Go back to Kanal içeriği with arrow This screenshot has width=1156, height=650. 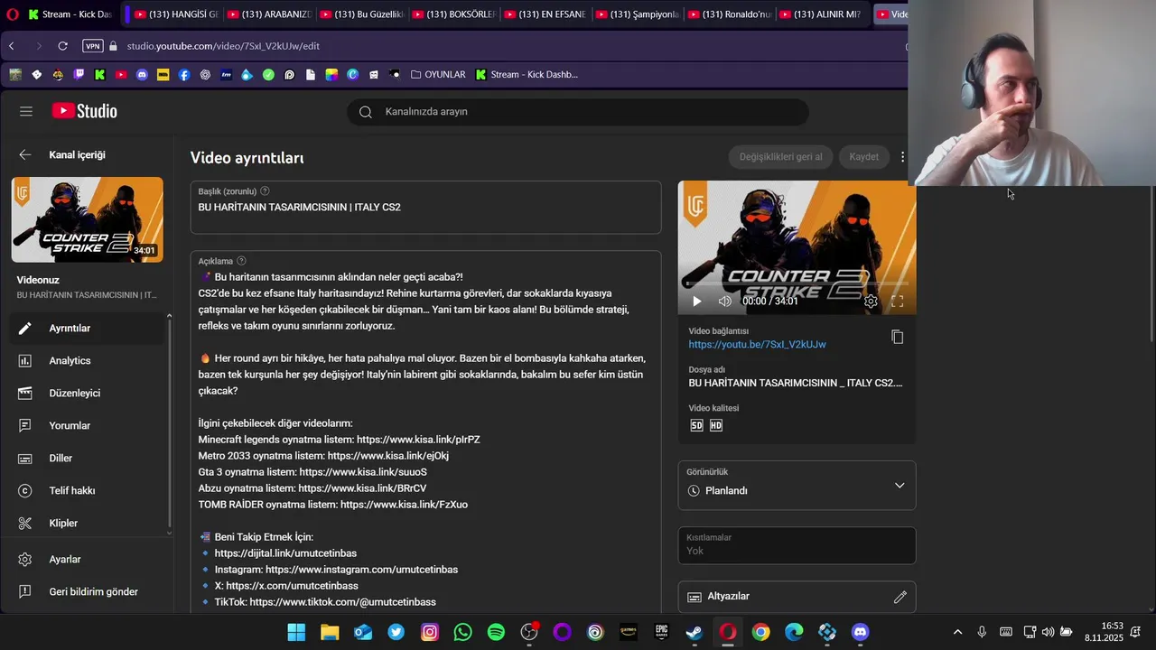tap(25, 155)
